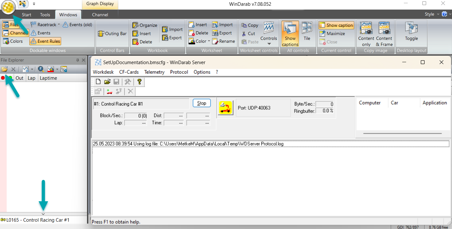This screenshot has height=229, width=452.
Task: Click the Lap column header
Action: (32, 78)
